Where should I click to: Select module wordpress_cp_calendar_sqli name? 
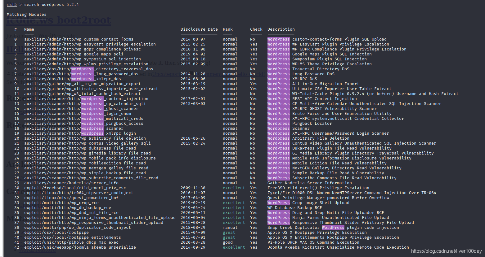point(85,104)
